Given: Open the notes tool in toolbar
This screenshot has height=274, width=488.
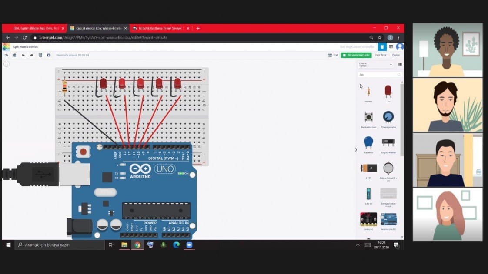Looking at the screenshot, I should point(40,55).
